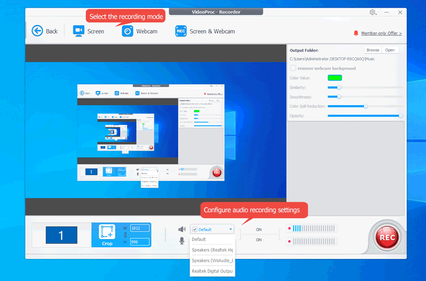Click the green Color Value swatch
The width and height of the screenshot is (426, 281).
(x=335, y=77)
